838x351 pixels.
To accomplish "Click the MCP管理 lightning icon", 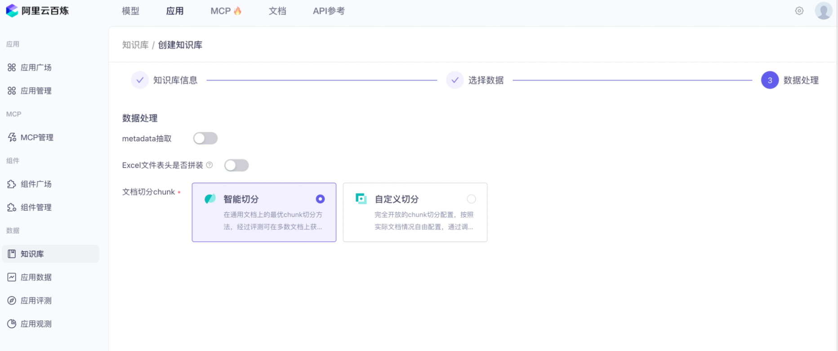I will click(x=12, y=137).
